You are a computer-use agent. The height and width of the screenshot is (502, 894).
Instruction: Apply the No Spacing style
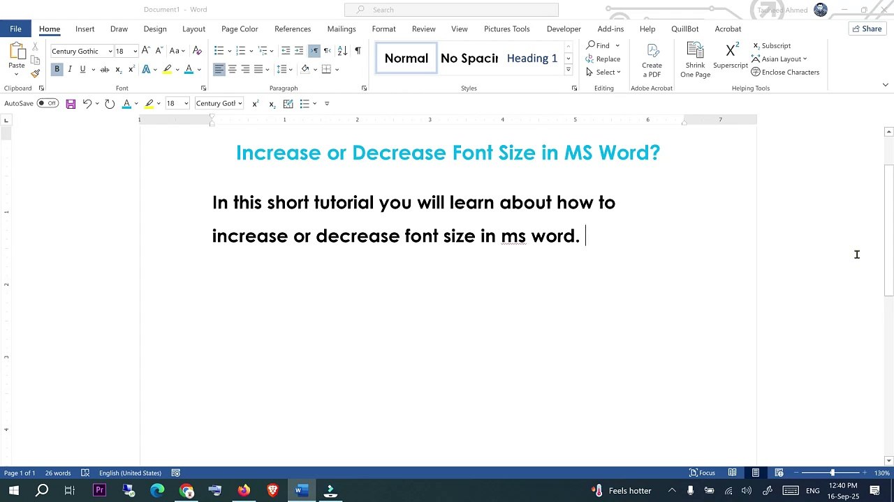(x=469, y=59)
